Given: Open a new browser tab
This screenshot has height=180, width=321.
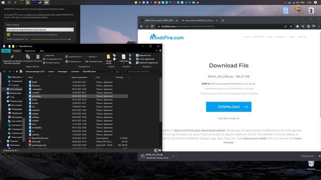Looking at the screenshot, I should (223, 20).
